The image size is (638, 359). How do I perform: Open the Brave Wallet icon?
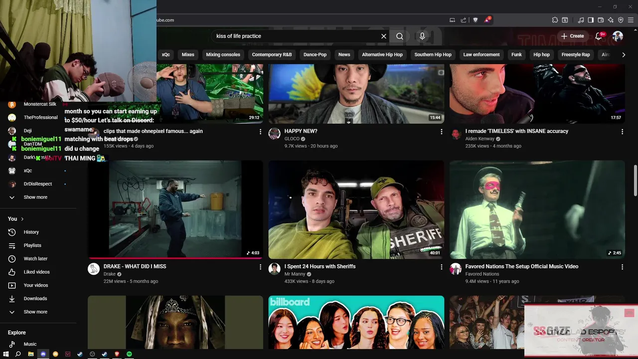point(601,20)
